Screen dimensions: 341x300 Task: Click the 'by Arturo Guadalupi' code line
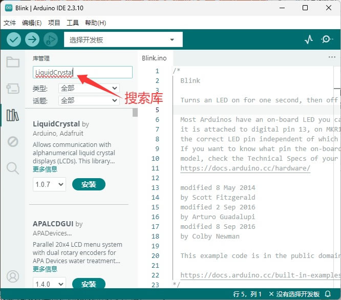[x=218, y=217]
